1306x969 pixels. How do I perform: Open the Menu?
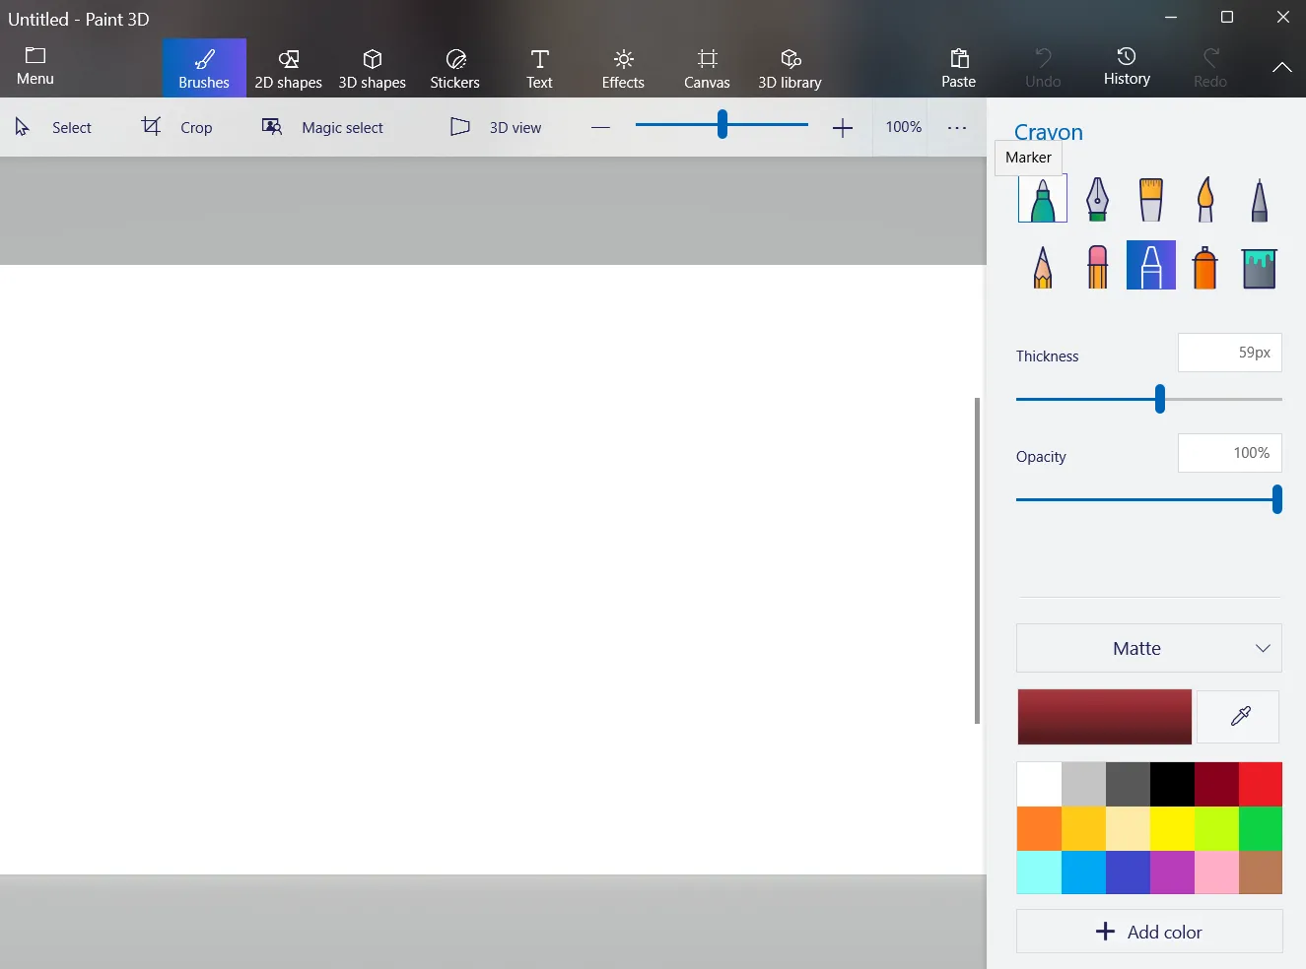34,66
